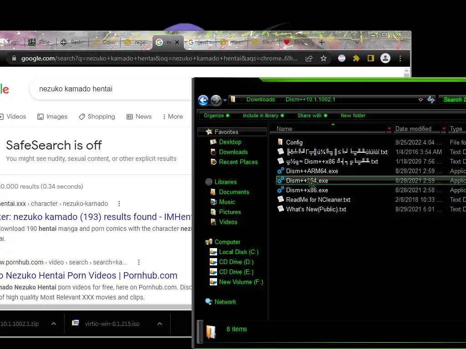This screenshot has height=349, width=466.
Task: Click the Dism++10.1.1002.1 breadcrumb segment
Action: click(x=310, y=100)
